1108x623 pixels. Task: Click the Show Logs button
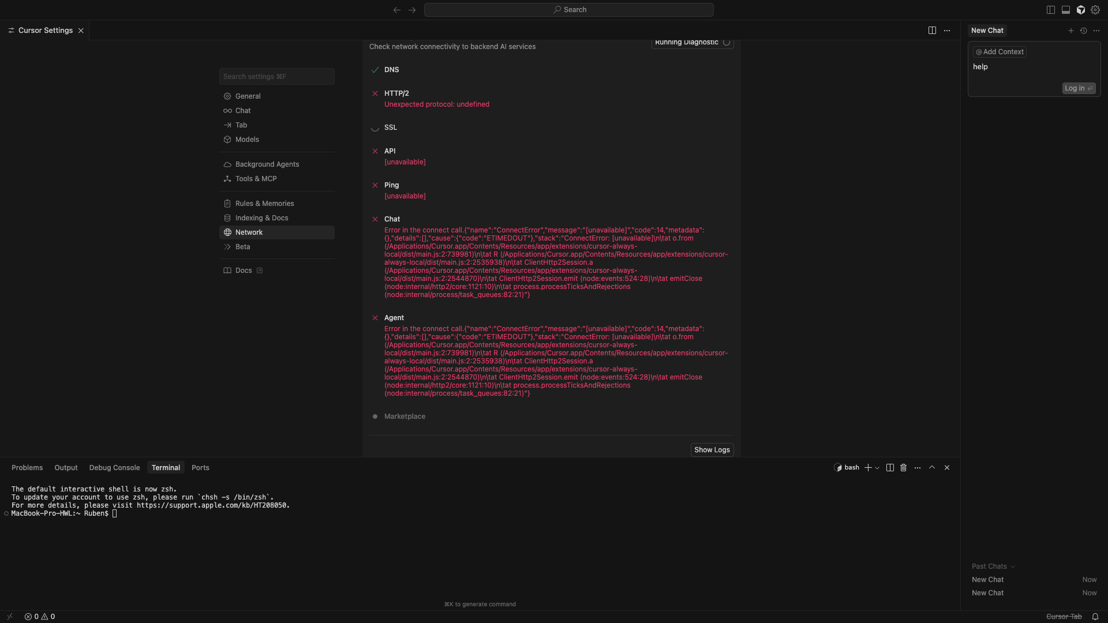[712, 450]
